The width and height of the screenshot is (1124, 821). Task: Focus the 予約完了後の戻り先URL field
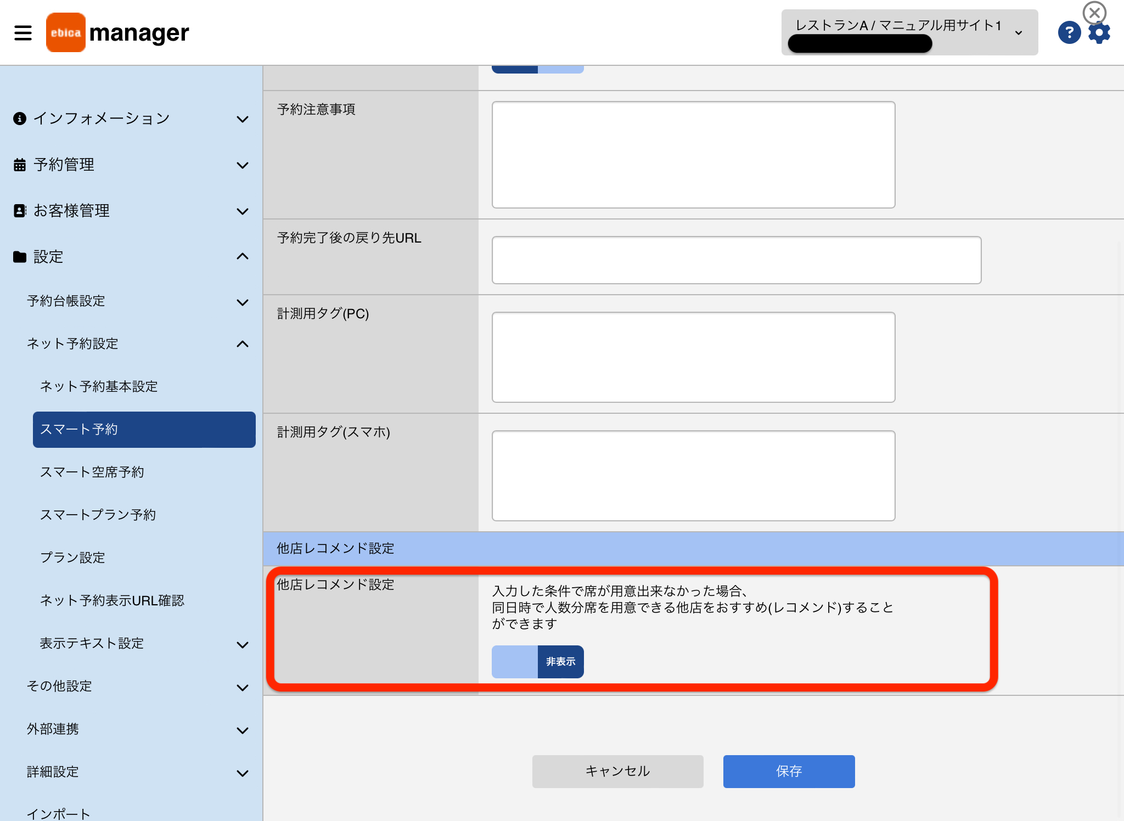click(x=737, y=260)
